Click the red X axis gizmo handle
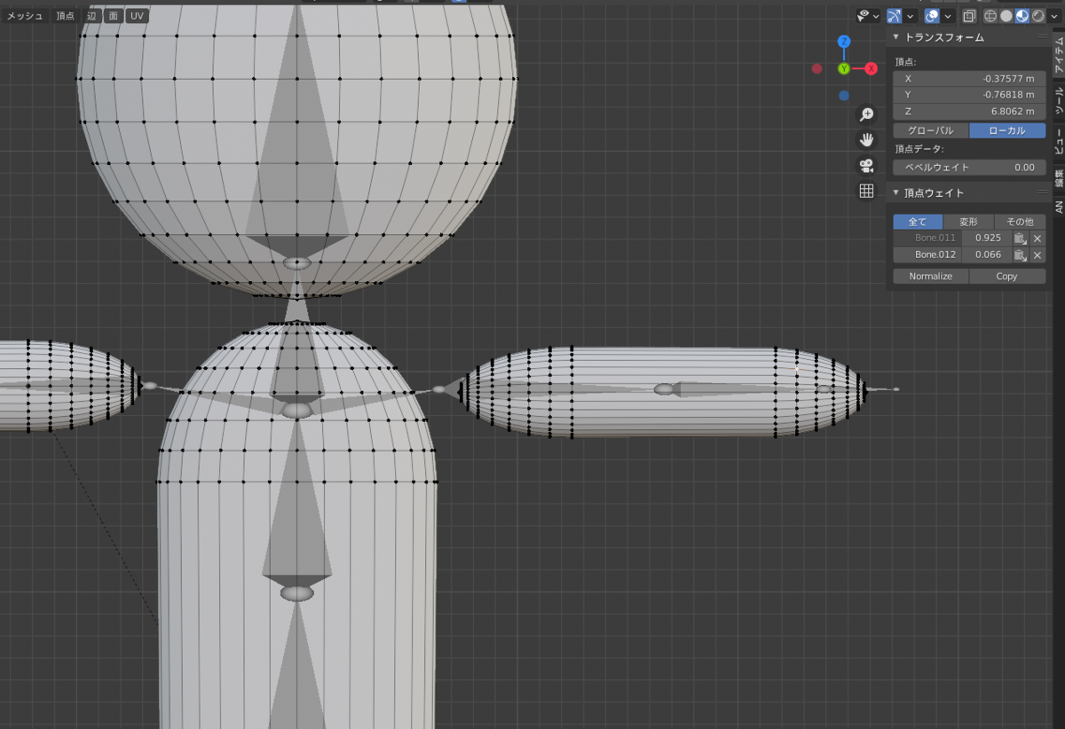1065x729 pixels. tap(872, 68)
